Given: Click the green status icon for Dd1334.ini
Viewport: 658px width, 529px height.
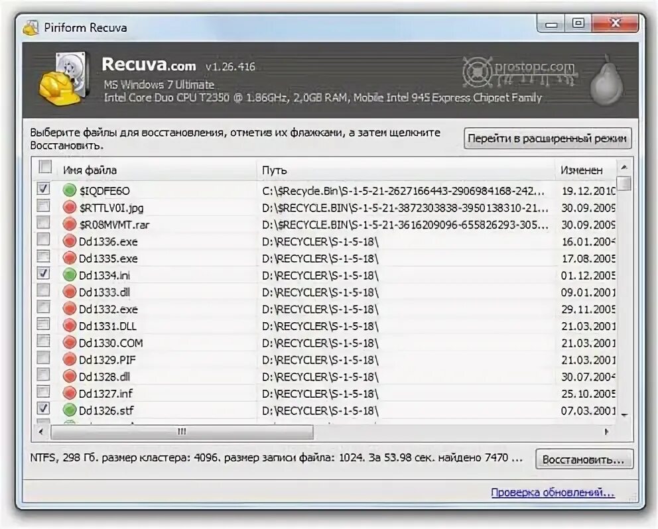Looking at the screenshot, I should pyautogui.click(x=69, y=275).
